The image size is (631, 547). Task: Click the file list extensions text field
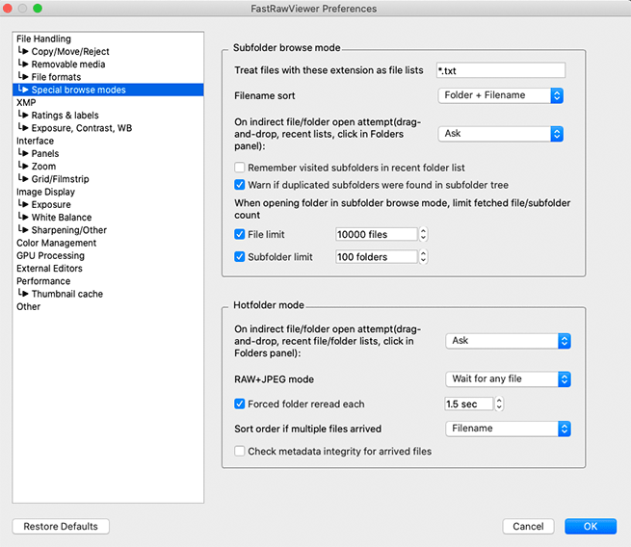pyautogui.click(x=501, y=70)
